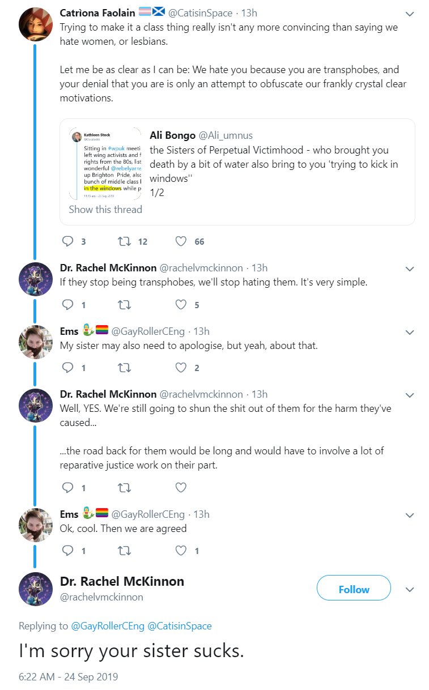Click reply icon on Catrìona Faolain's tweet
The width and height of the screenshot is (429, 690).
pos(67,241)
